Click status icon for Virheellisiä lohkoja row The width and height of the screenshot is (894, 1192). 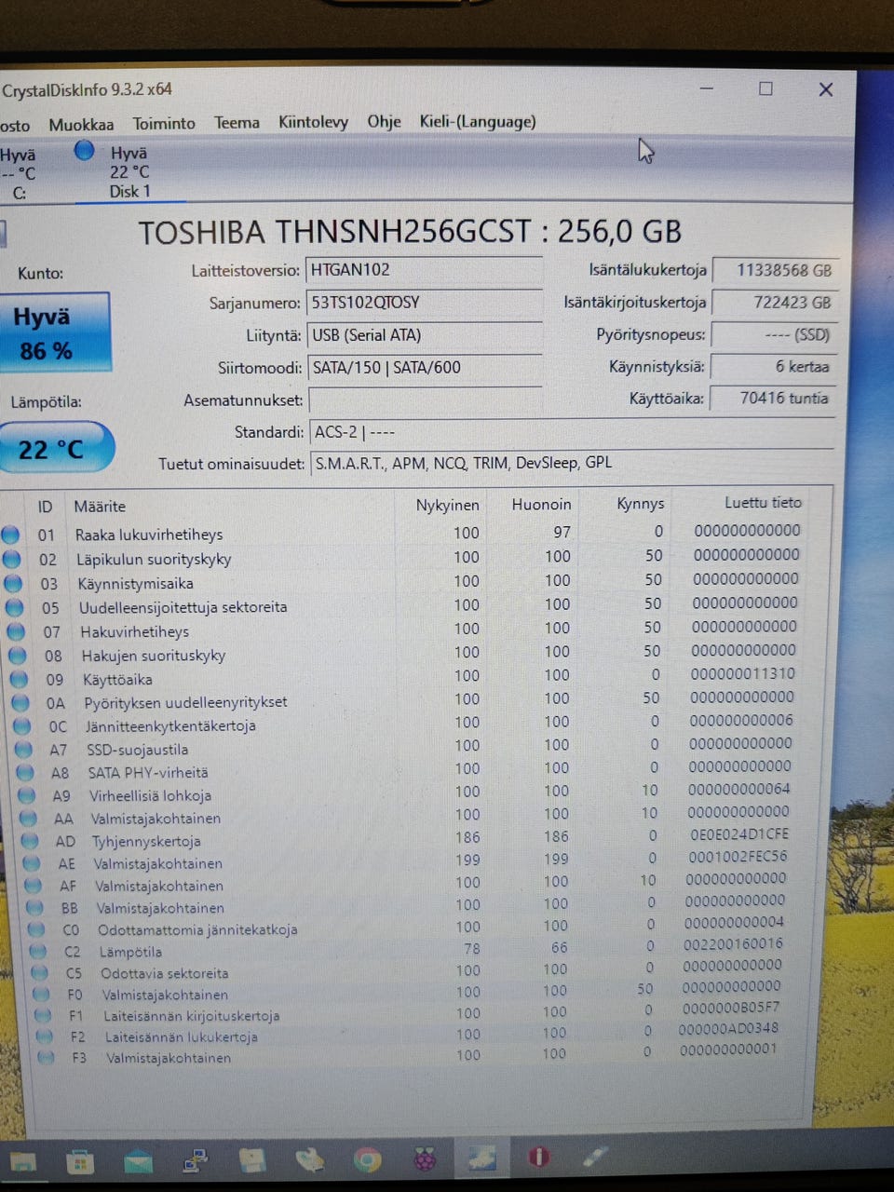click(27, 795)
